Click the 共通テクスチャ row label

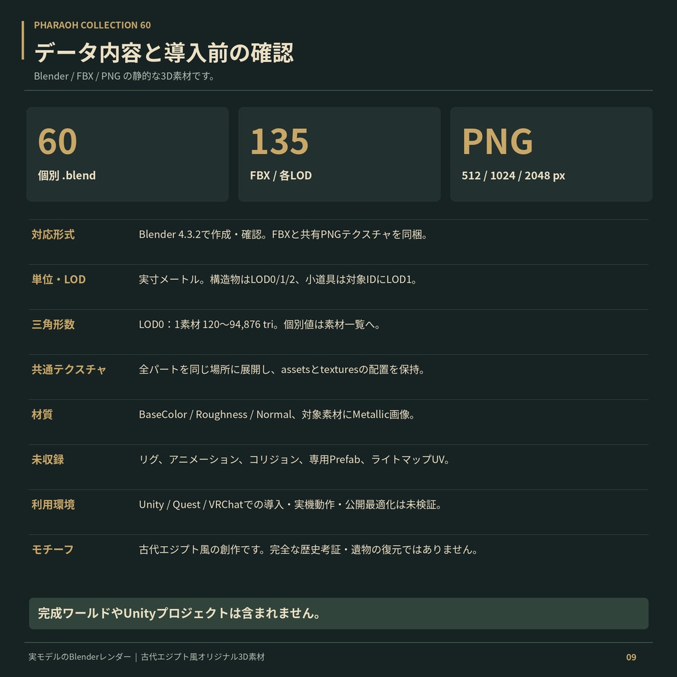(69, 370)
